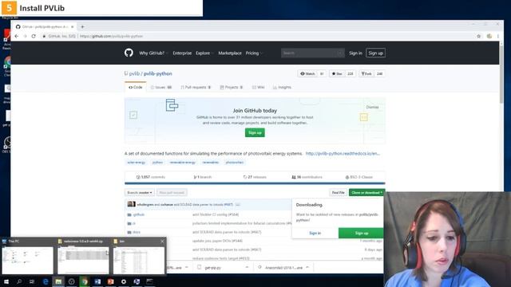Open PowerPoint from the taskbar
The height and width of the screenshot is (287, 511).
[110, 281]
